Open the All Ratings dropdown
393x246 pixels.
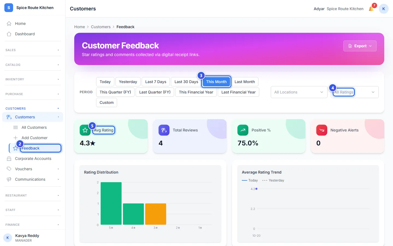click(x=355, y=92)
